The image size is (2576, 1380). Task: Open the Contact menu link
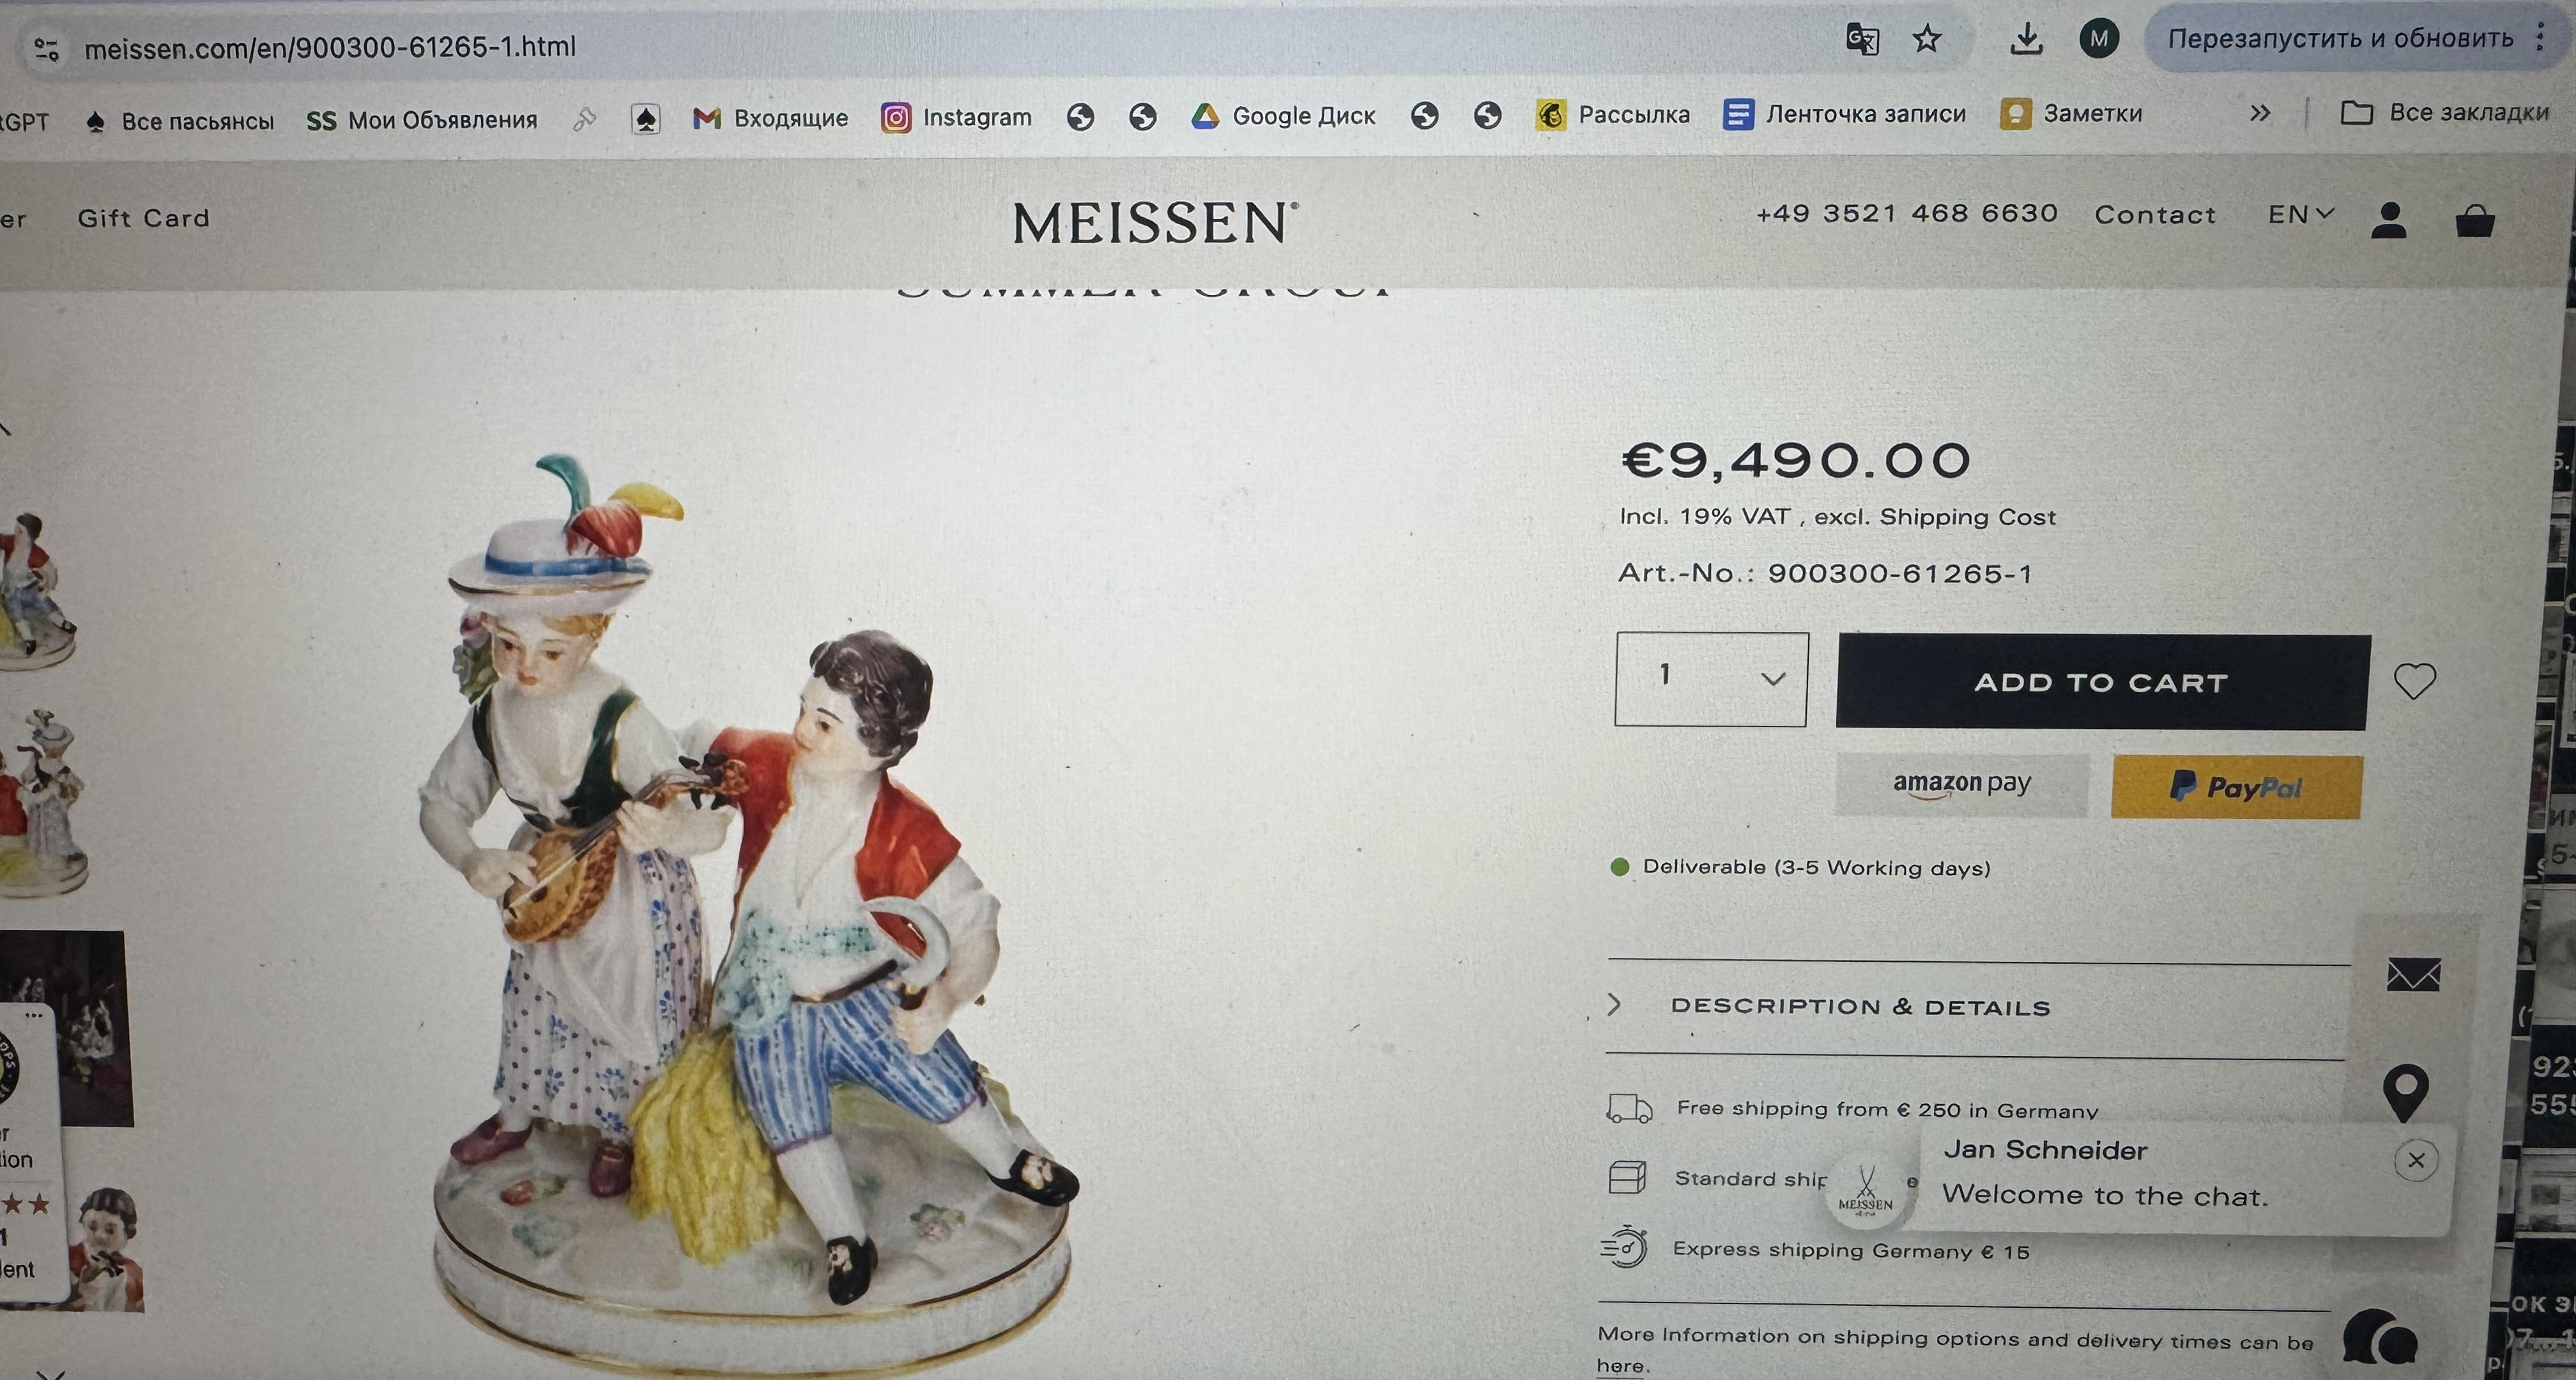click(2155, 215)
